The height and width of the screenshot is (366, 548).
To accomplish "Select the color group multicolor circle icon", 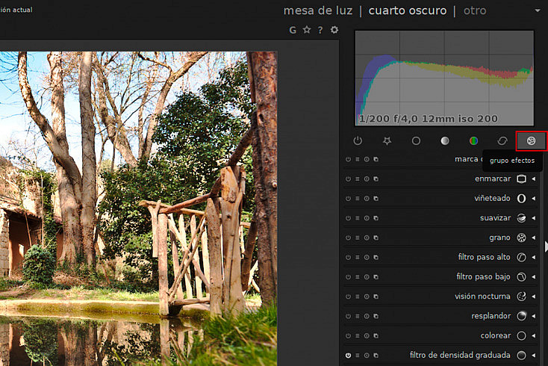I will (x=473, y=141).
